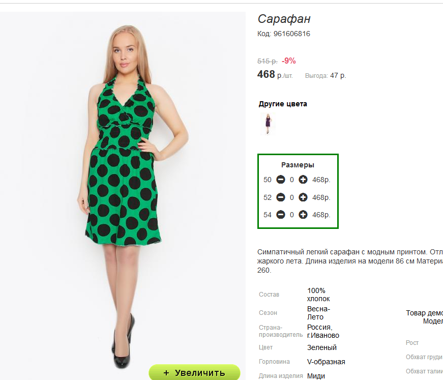Image resolution: width=443 pixels, height=380 pixels.
Task: Click the quantity value for size 54
Action: coord(292,215)
